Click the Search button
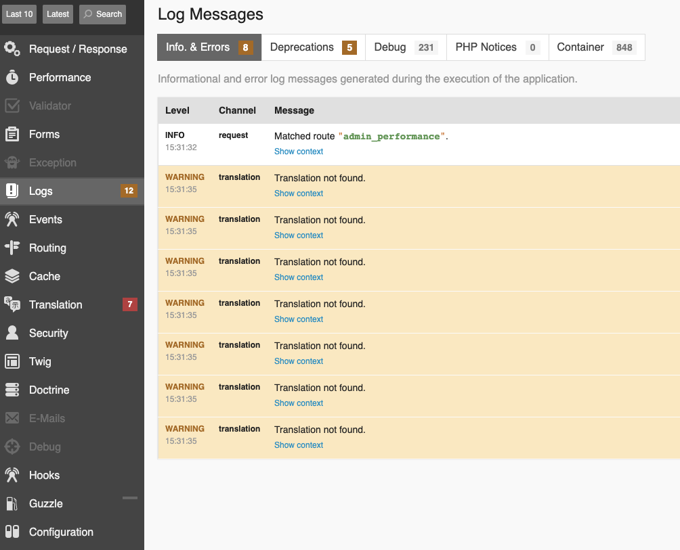Image resolution: width=680 pixels, height=550 pixels. coord(103,14)
